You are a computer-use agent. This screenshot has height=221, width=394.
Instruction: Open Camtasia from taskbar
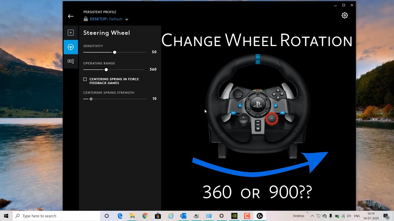(x=247, y=216)
